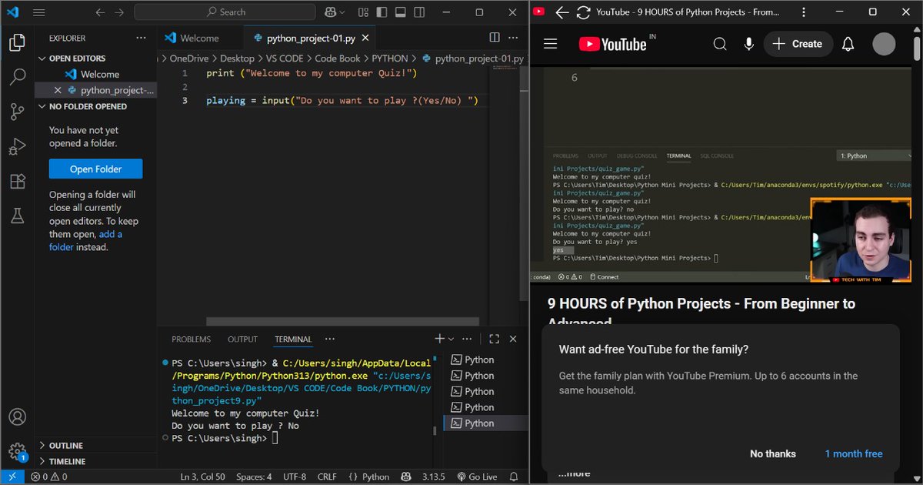Close the terminal panel

click(x=513, y=339)
